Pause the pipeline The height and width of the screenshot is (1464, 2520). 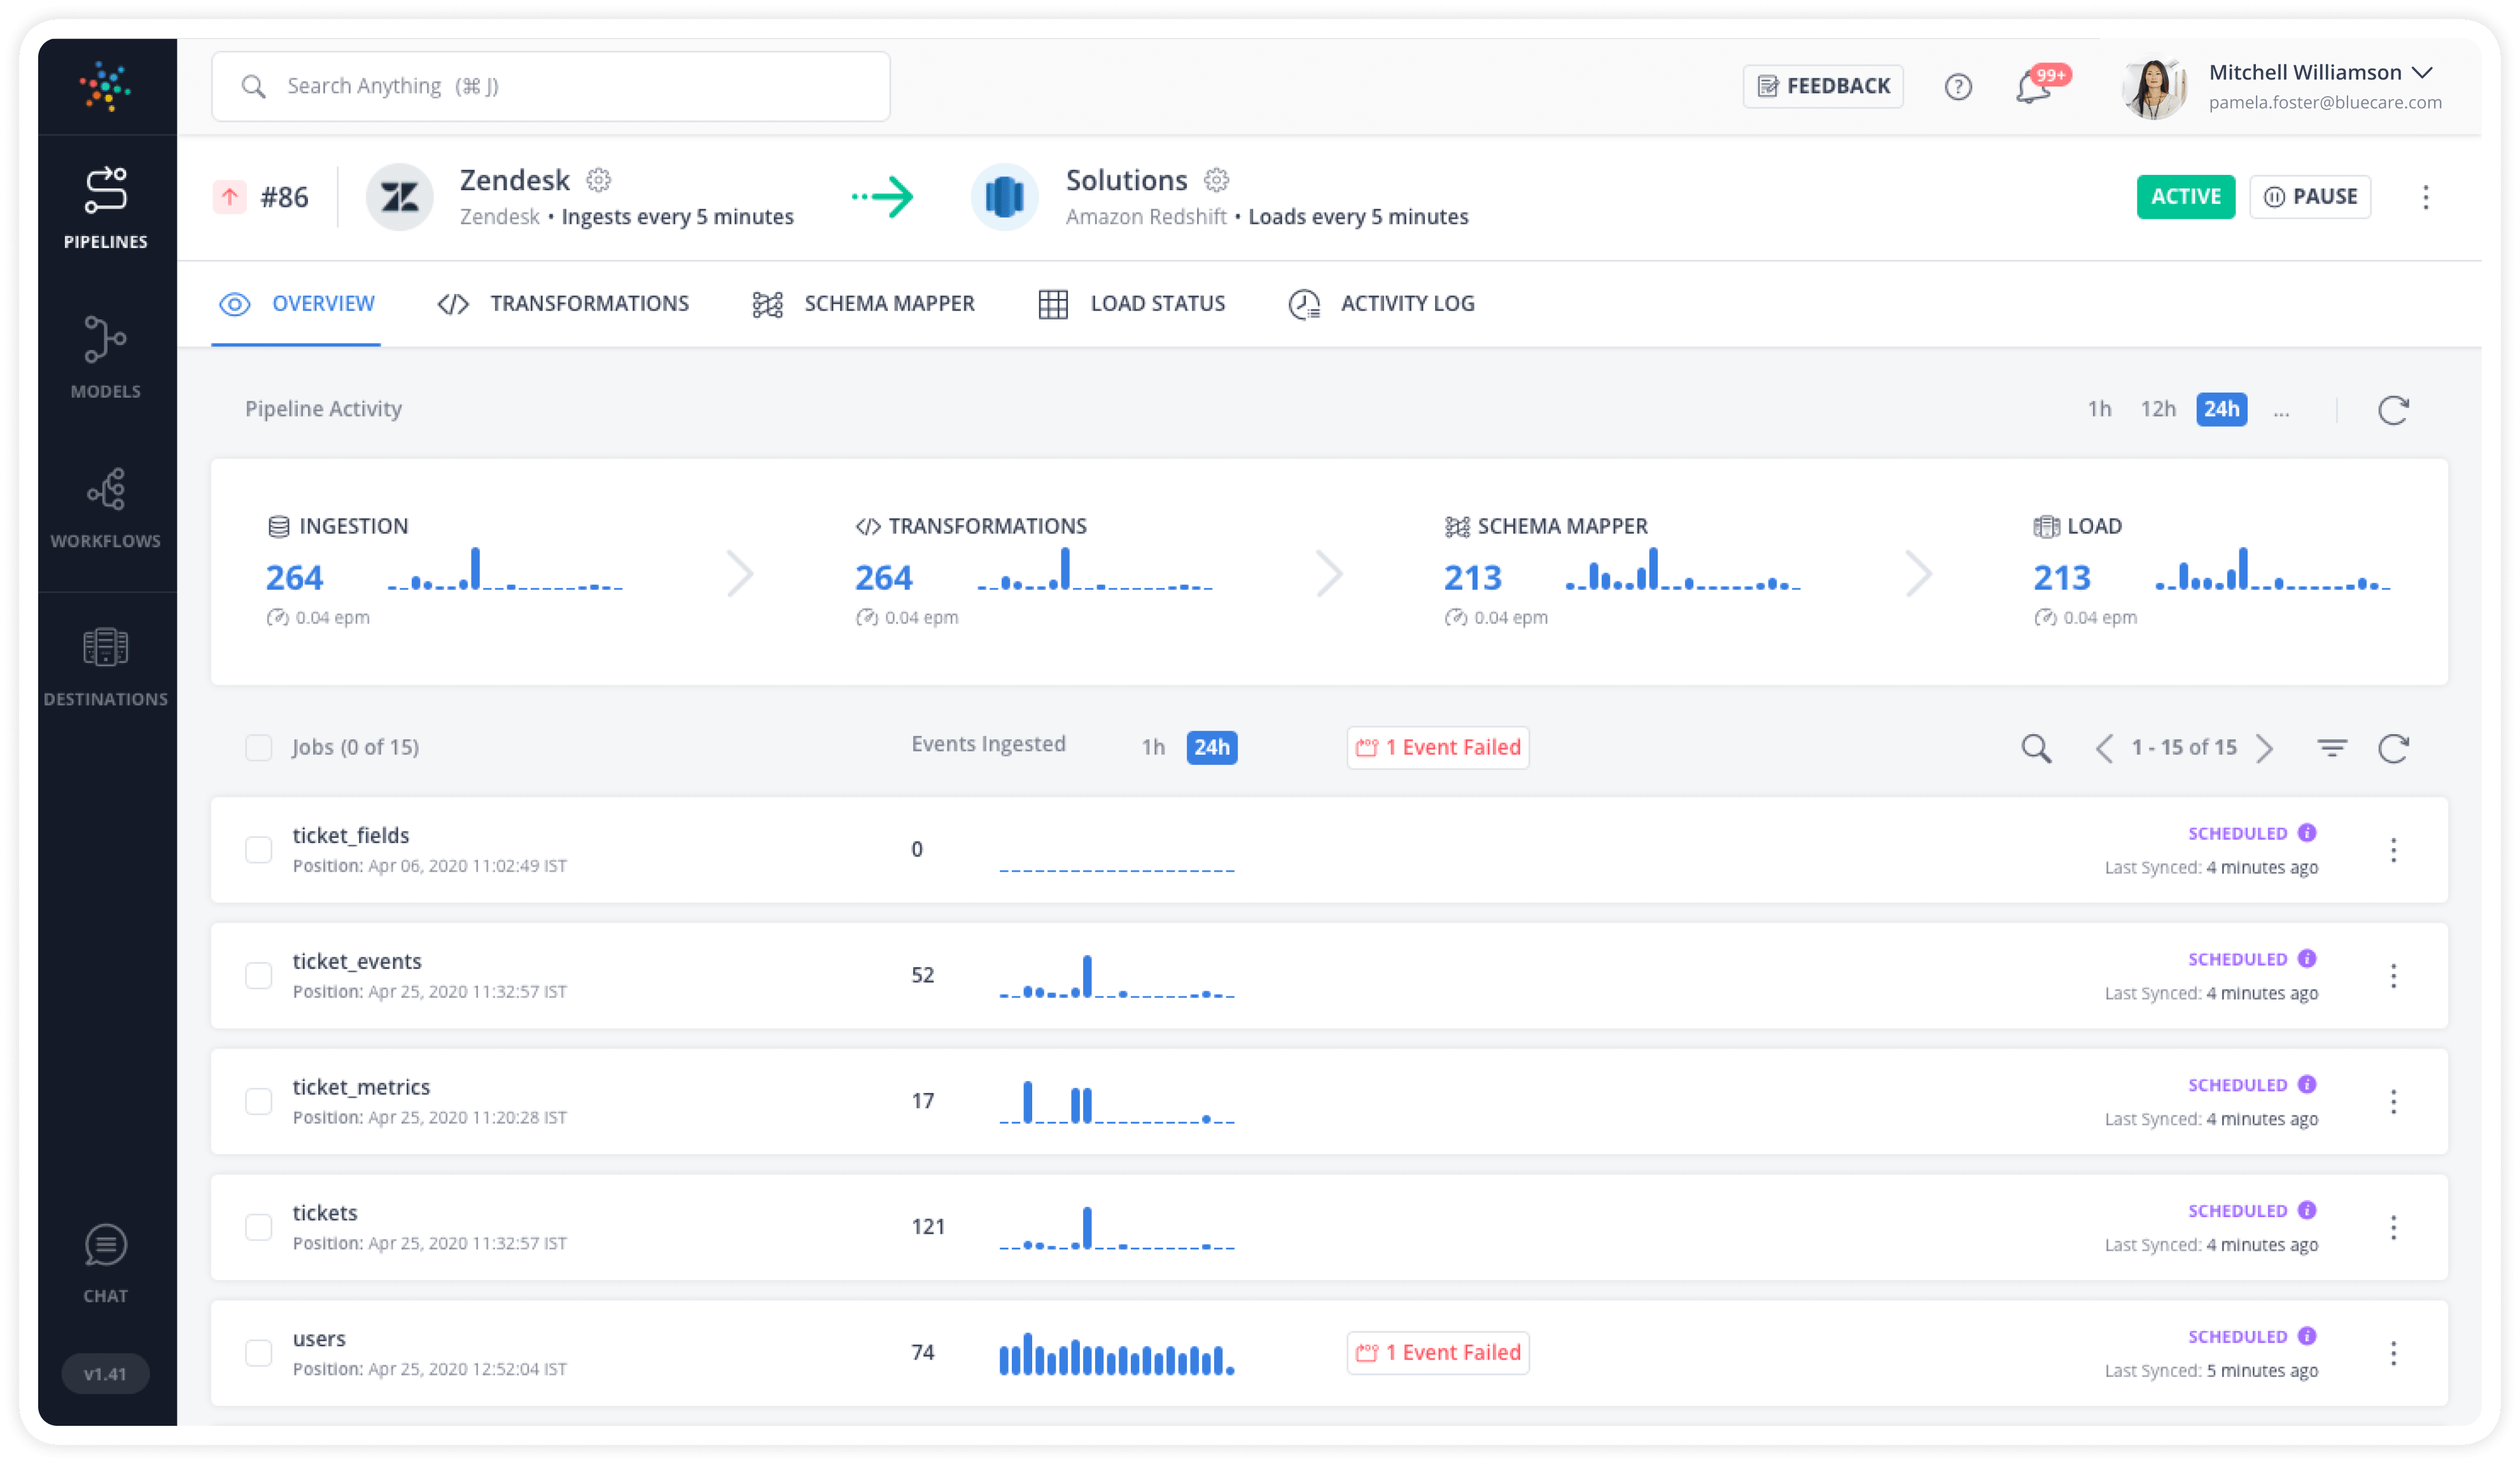point(2309,196)
